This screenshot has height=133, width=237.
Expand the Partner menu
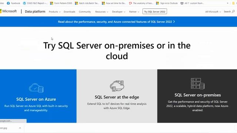[134, 11]
